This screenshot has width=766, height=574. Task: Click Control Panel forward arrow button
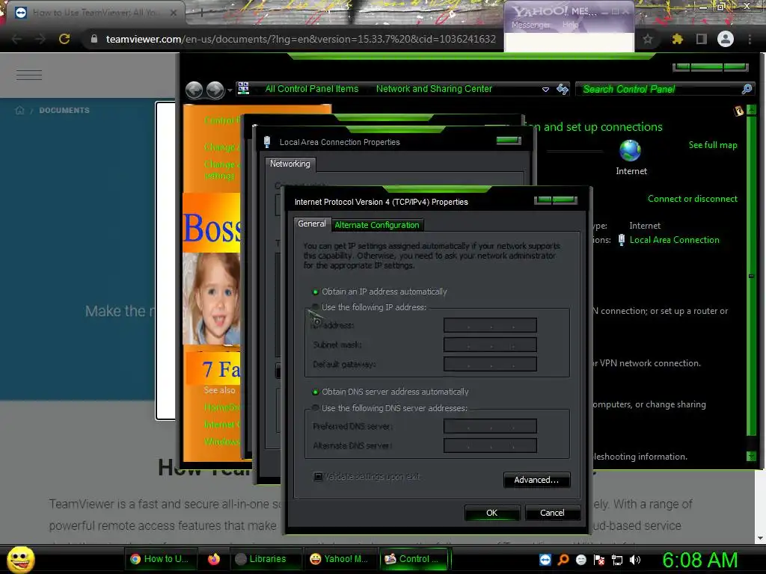(215, 90)
